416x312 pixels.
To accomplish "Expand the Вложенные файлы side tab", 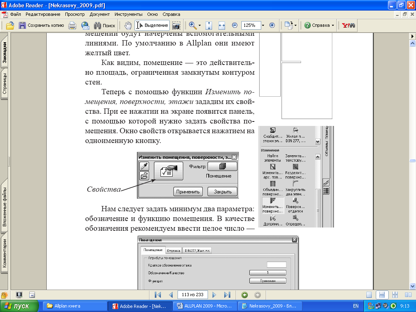I will (4, 206).
